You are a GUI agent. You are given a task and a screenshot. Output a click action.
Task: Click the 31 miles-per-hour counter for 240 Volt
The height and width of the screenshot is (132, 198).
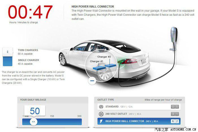pos(175,114)
